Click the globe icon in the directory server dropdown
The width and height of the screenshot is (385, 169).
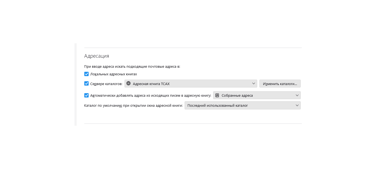click(129, 84)
